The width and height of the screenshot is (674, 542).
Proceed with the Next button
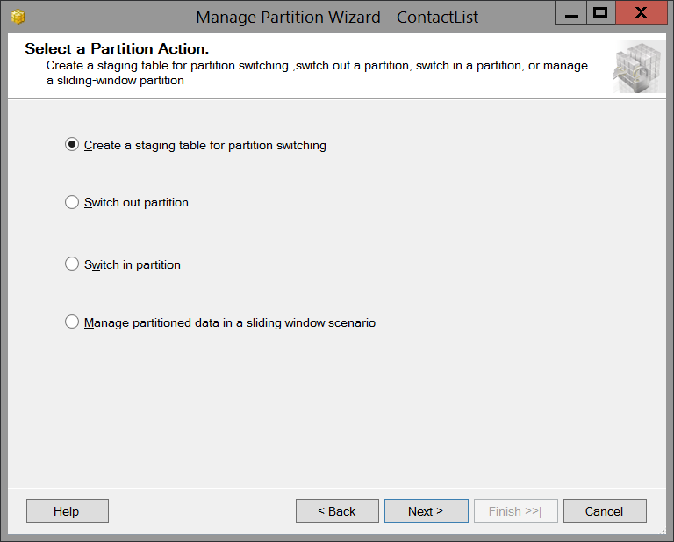[x=426, y=511]
